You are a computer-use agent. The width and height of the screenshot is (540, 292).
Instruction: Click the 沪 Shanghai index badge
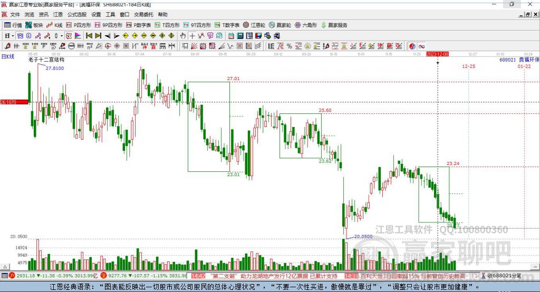[x=12, y=276]
